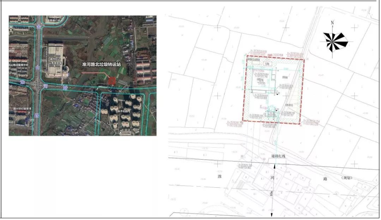This screenshot has width=381, height=220.
Task: Click the northeast corner coordinate label of site
Action: pyautogui.click(x=296, y=54)
